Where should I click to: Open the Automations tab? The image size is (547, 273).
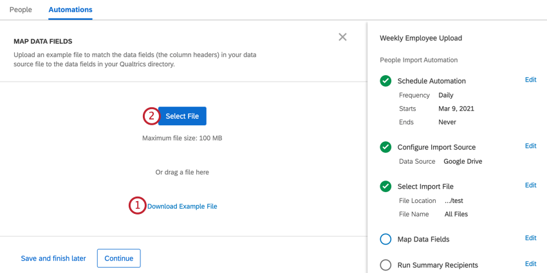coord(71,10)
